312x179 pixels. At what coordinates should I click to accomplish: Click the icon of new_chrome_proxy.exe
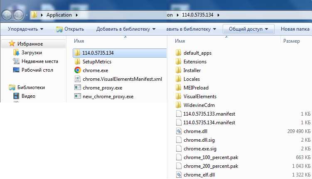coord(78,97)
